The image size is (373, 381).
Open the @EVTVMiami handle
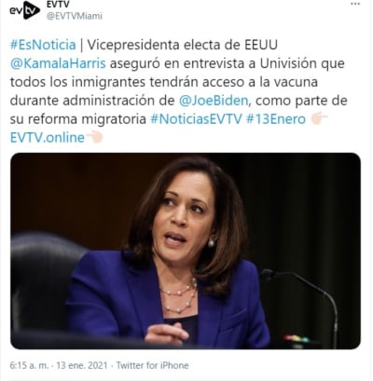[x=75, y=16]
